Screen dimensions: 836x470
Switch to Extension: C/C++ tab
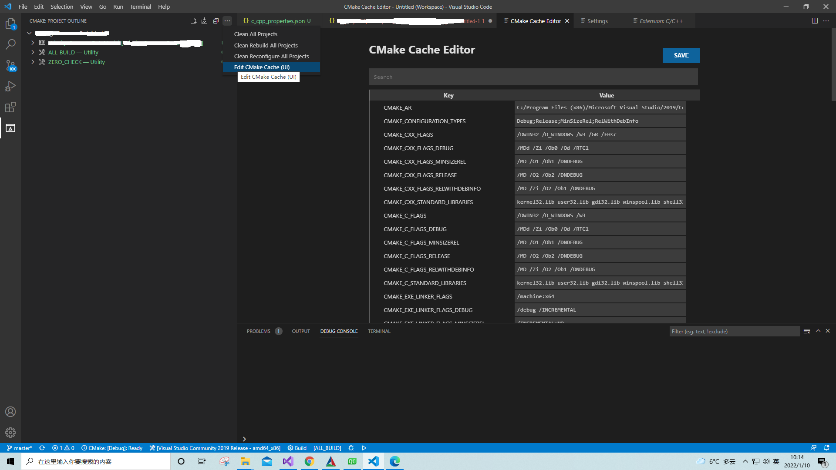tap(661, 21)
